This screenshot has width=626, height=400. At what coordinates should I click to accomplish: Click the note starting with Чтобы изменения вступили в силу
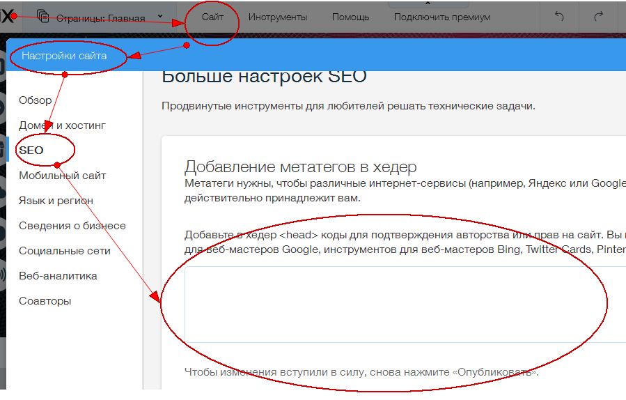361,372
